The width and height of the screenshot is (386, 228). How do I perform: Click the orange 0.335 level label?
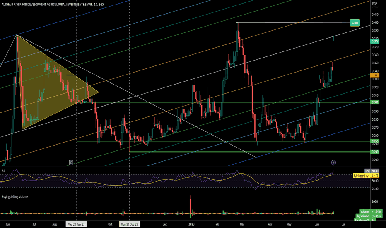(x=375, y=75)
